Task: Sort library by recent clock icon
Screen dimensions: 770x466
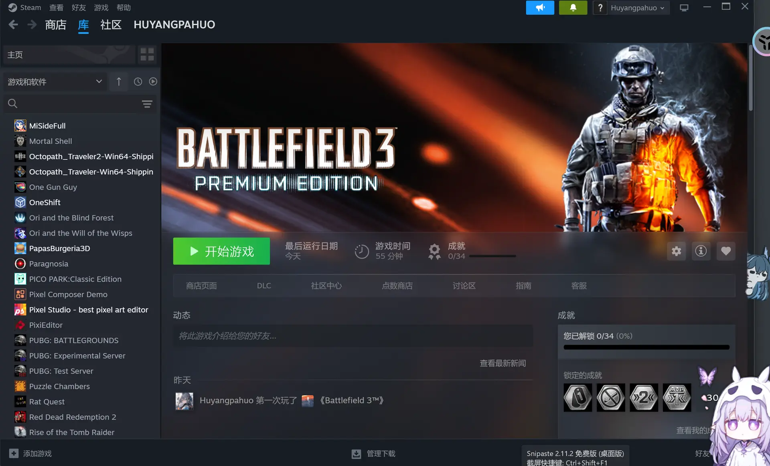Action: 138,82
